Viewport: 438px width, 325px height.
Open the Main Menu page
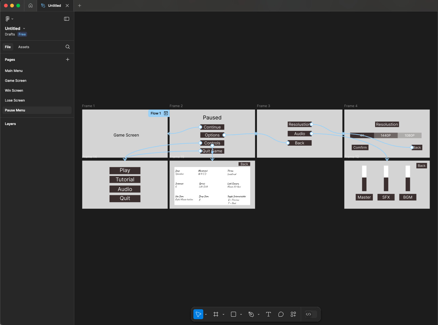coord(37,71)
